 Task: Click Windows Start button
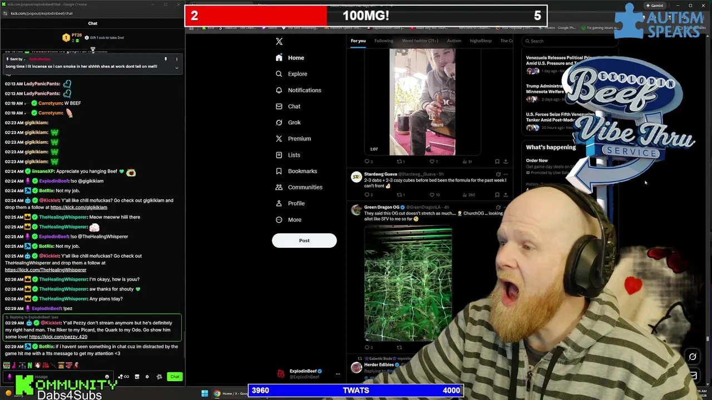tap(205, 393)
